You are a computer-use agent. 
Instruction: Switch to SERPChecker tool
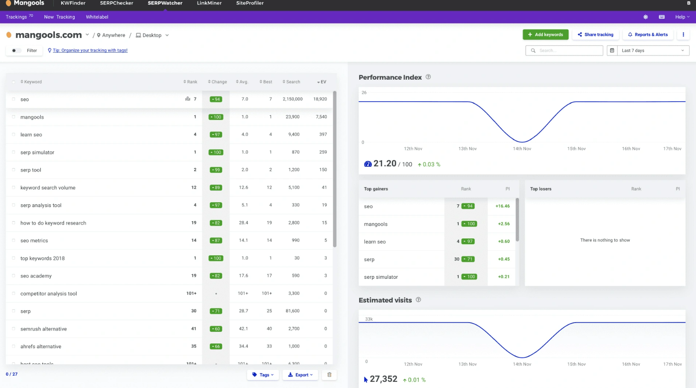coord(116,3)
